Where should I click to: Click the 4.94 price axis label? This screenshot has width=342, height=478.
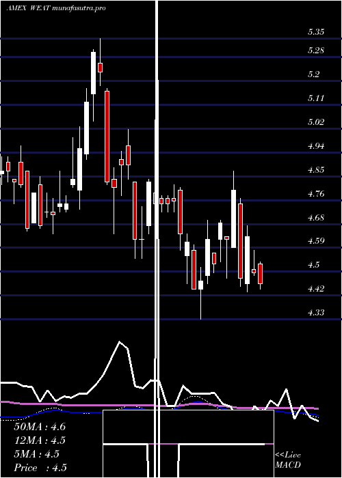tap(316, 145)
